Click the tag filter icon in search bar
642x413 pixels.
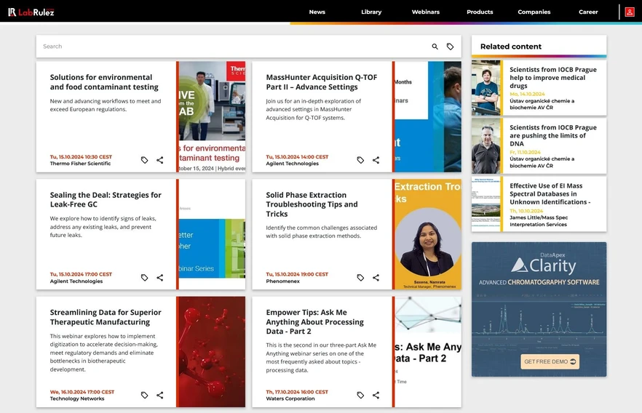pyautogui.click(x=450, y=47)
